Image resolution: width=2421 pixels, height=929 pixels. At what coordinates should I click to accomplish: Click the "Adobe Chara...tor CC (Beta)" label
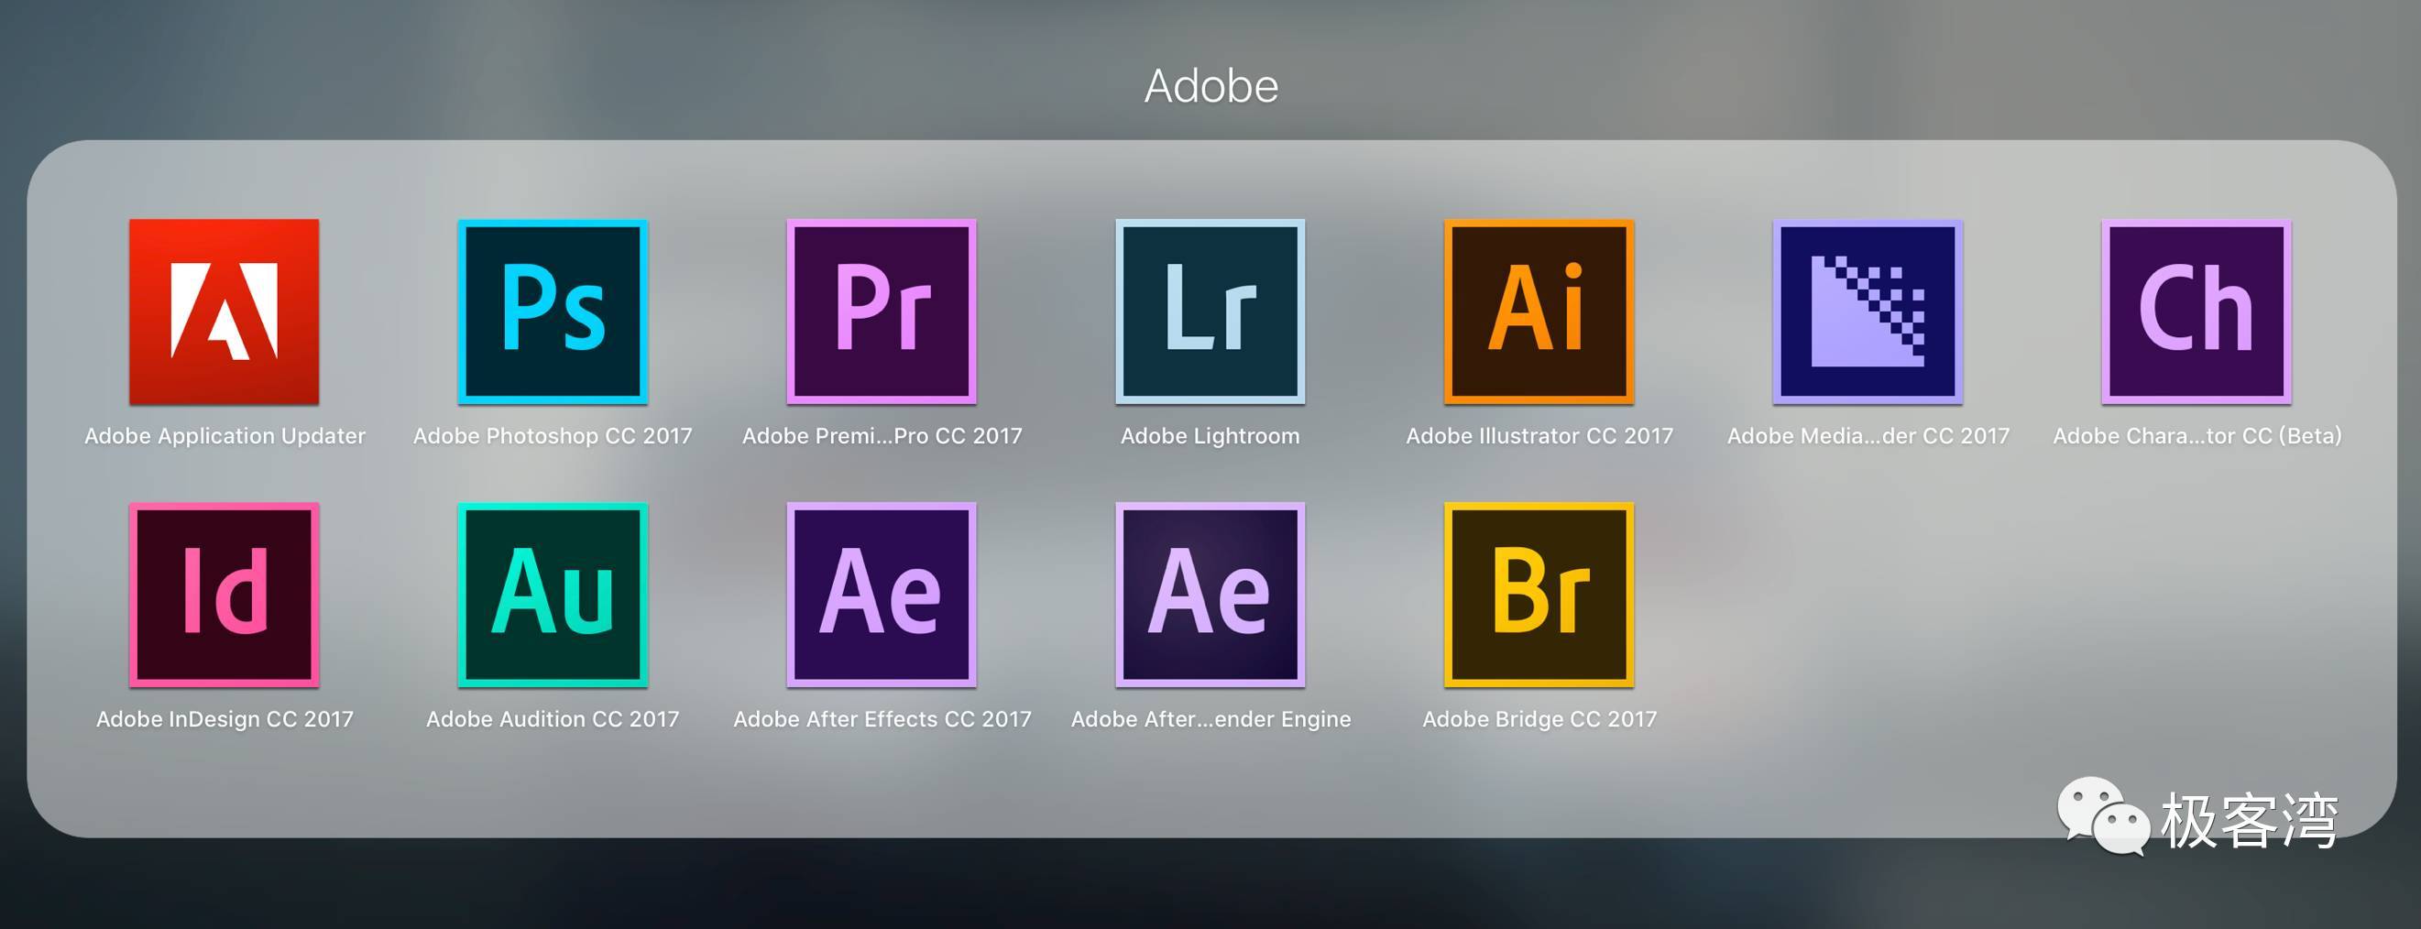[2197, 436]
